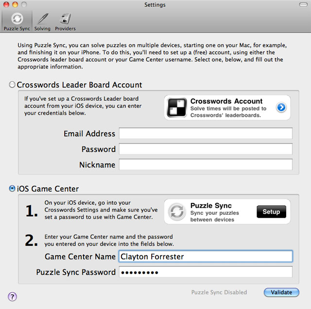Screen dimensions: 311x309
Task: Click the blue arrow in Crosswords Account
Action: coord(281,107)
